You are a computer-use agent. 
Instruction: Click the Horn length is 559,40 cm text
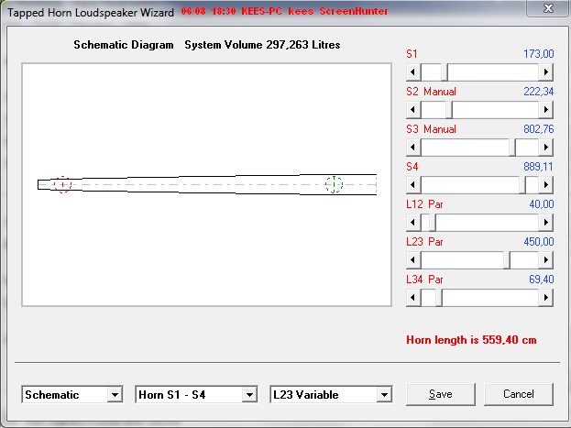pos(471,340)
